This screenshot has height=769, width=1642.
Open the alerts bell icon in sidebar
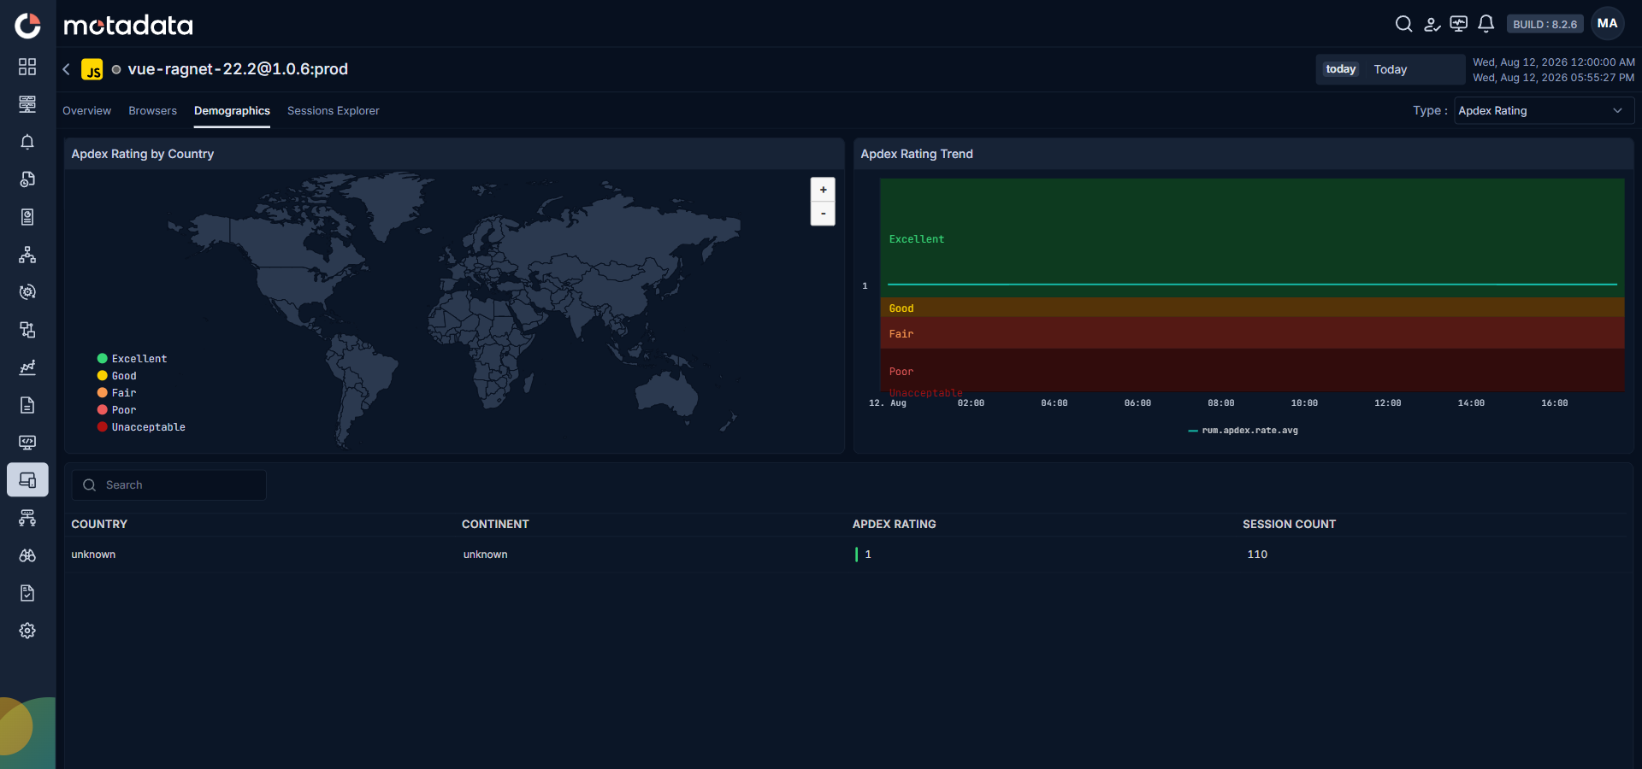tap(27, 142)
